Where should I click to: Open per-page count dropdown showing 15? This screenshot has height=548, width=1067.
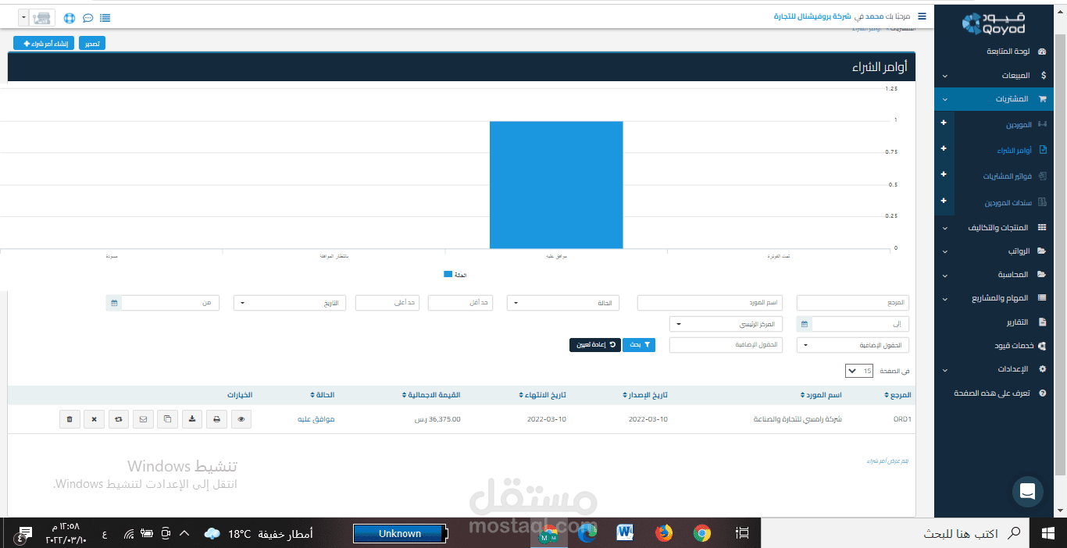(859, 371)
